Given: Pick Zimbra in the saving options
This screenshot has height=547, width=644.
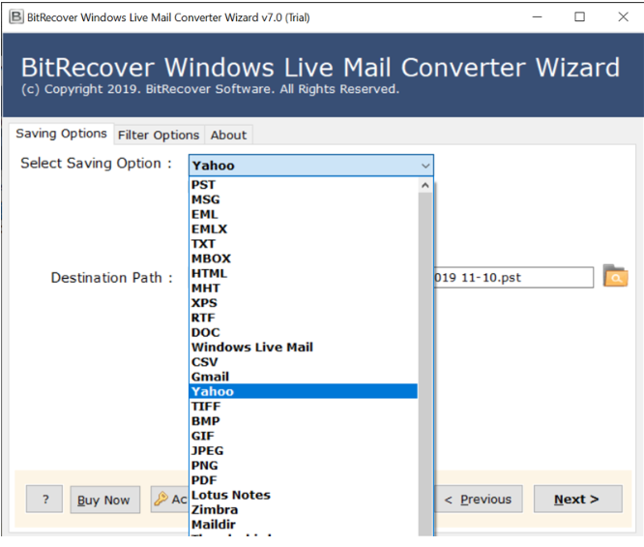Looking at the screenshot, I should click(x=214, y=509).
